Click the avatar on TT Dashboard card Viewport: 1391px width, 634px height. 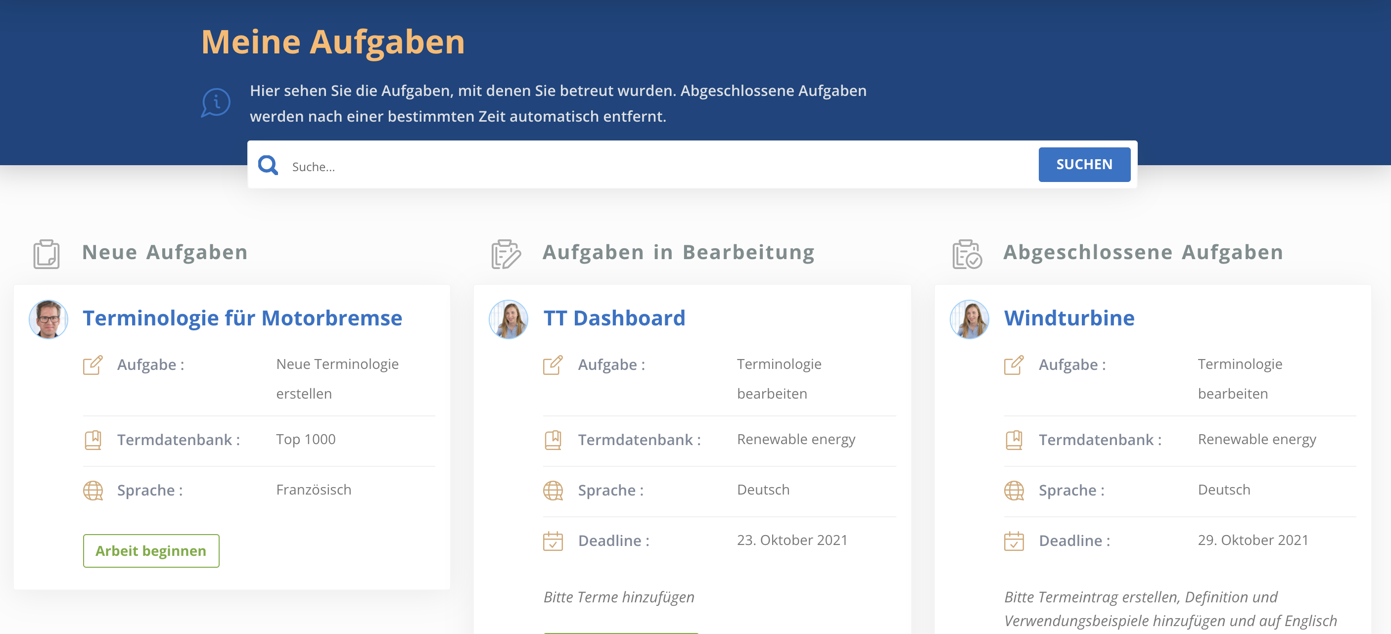click(509, 319)
